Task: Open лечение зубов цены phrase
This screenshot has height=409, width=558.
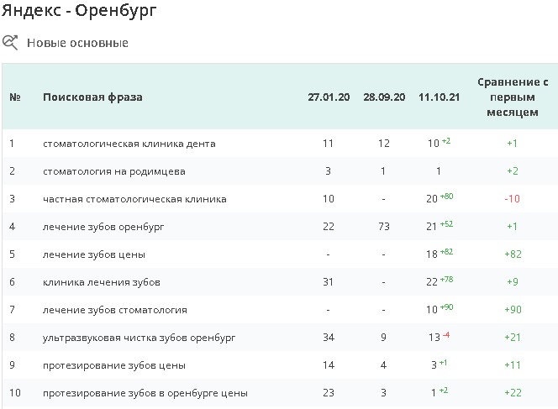Action: [x=94, y=254]
